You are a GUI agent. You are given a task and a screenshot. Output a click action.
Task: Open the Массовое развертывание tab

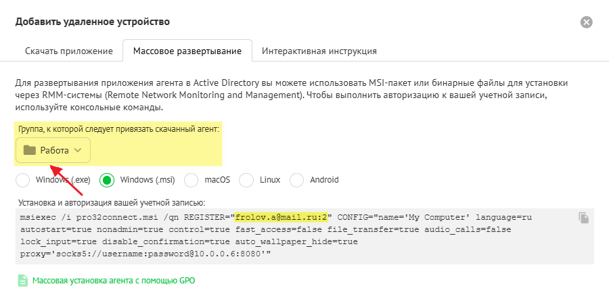pyautogui.click(x=187, y=51)
